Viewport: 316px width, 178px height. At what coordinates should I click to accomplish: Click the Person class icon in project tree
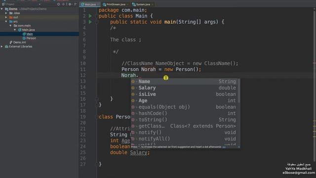(x=24, y=38)
